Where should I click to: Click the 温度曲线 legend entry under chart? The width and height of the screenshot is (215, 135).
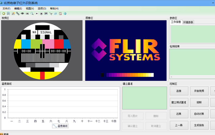click(60, 126)
